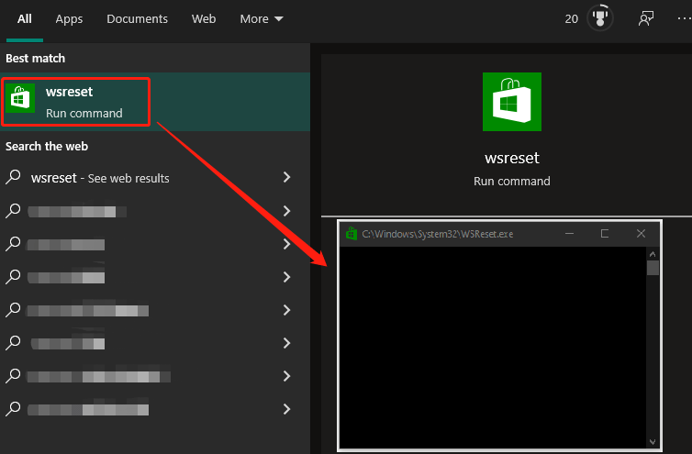
Task: Click 'Run command' label in preview pane
Action: [x=512, y=182]
